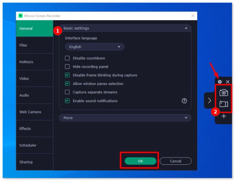Image resolution: width=235 pixels, height=181 pixels.
Task: Open the Interface language dropdown
Action: tap(95, 47)
